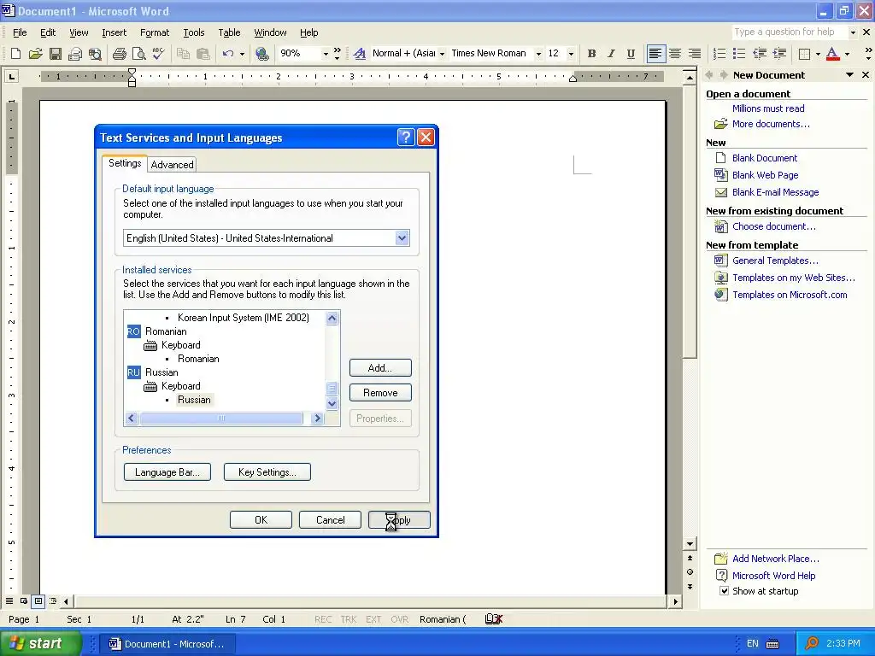
Task: Toggle the Show at startup checkbox
Action: (x=724, y=591)
